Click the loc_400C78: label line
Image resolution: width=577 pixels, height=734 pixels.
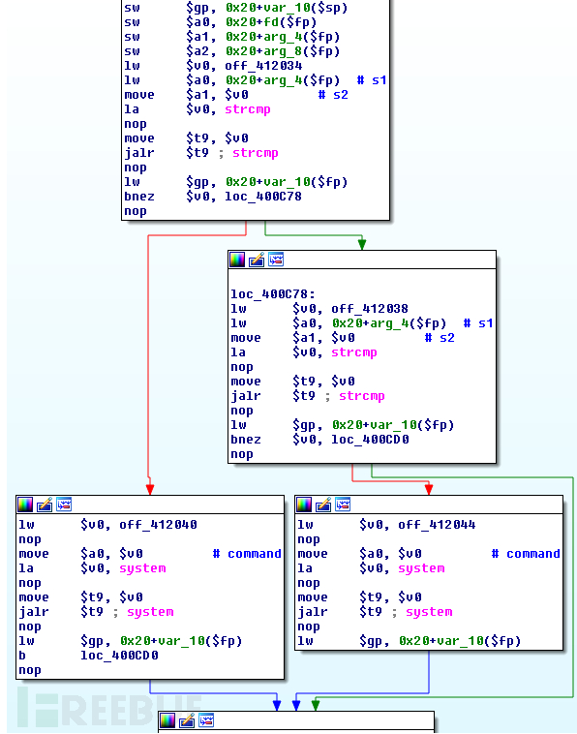click(x=273, y=294)
